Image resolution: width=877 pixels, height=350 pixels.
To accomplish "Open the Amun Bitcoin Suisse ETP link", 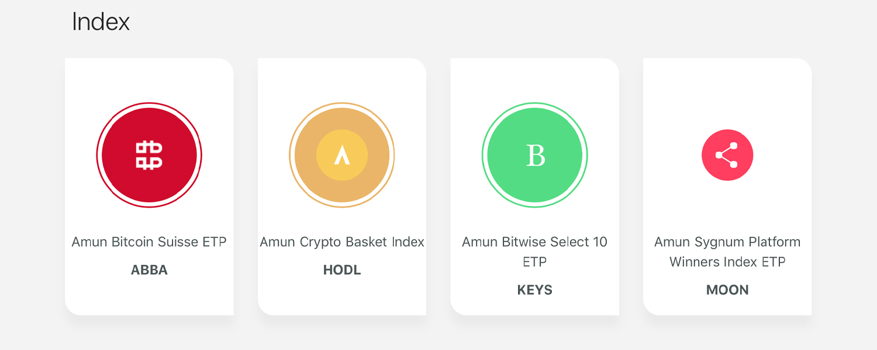I will (x=149, y=242).
